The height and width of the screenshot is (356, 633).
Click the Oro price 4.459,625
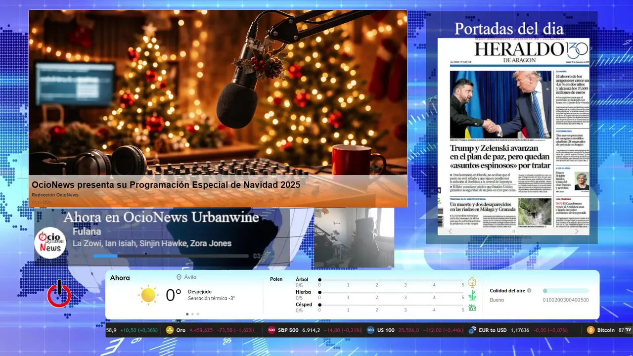(x=201, y=330)
